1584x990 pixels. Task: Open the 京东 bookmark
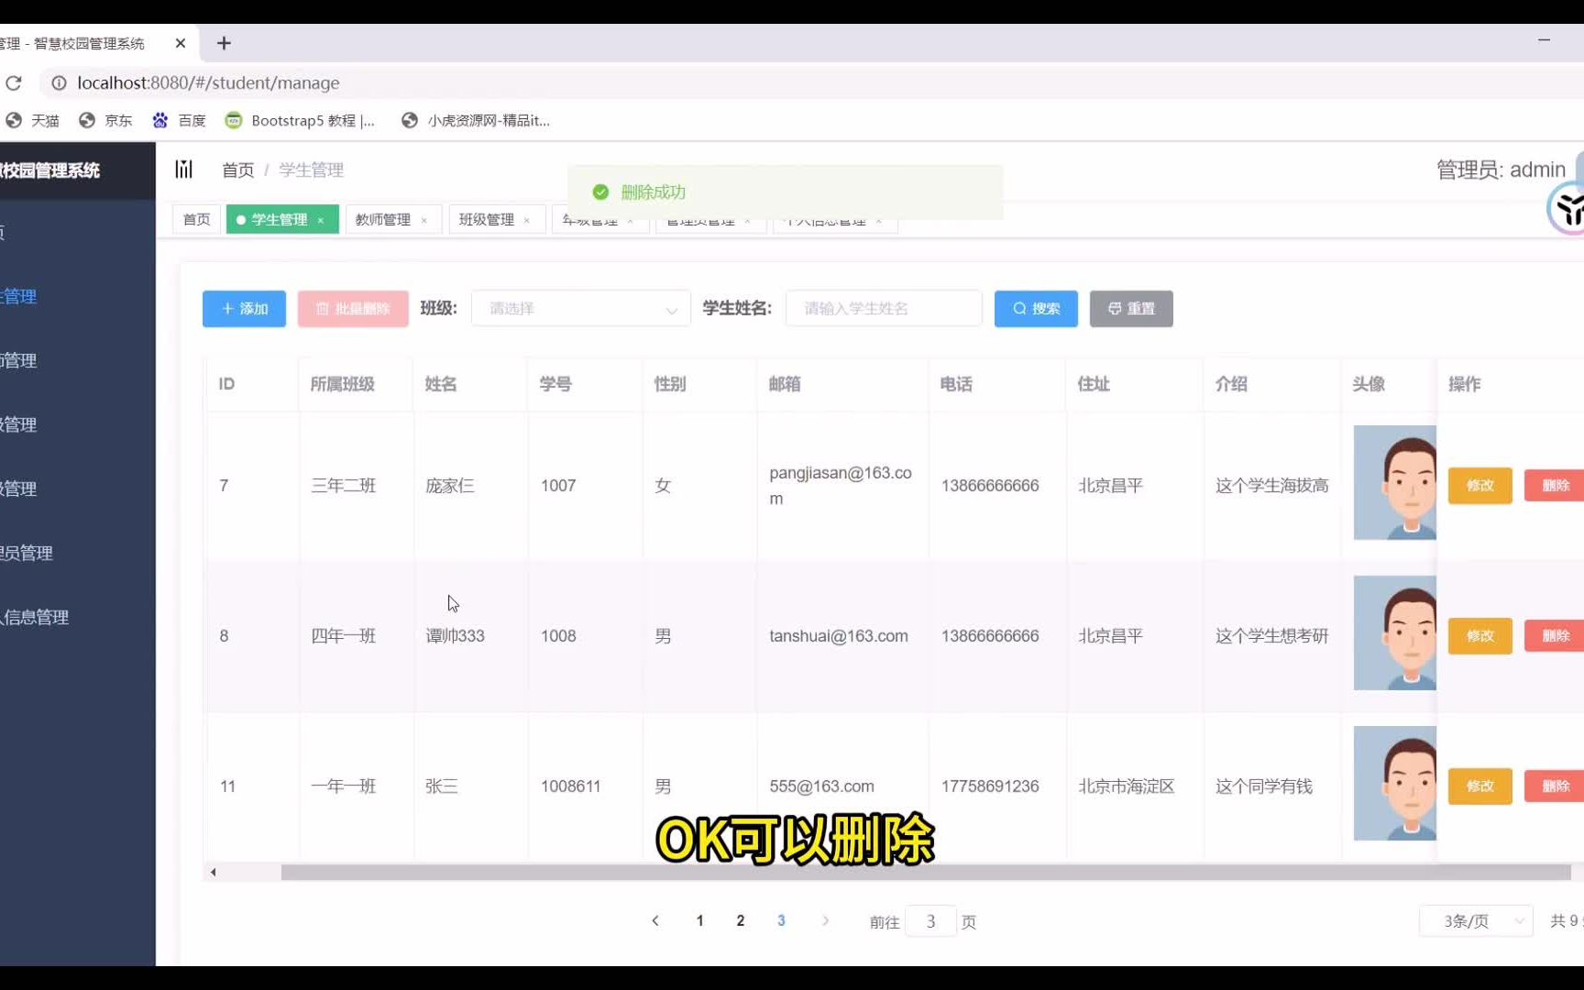click(105, 120)
